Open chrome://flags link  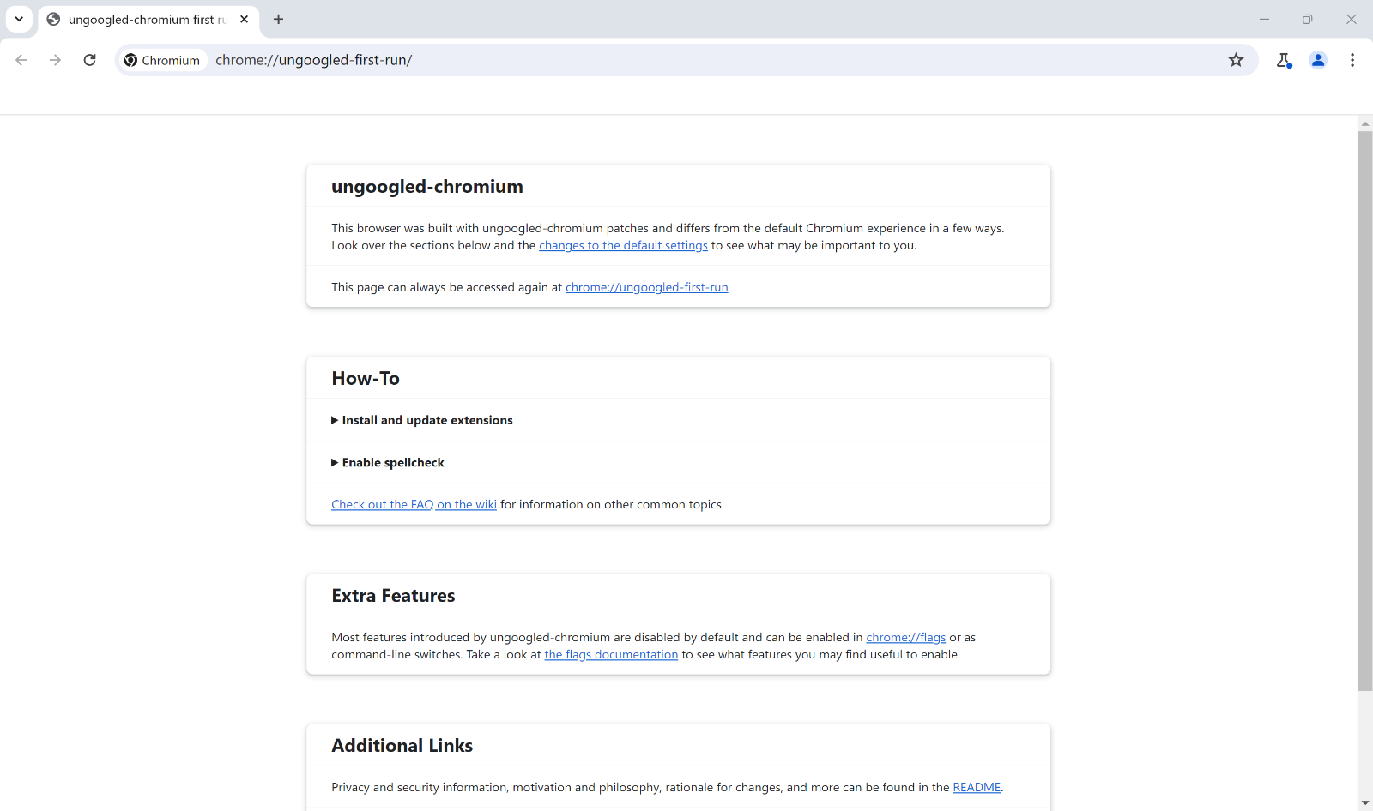[x=905, y=637]
